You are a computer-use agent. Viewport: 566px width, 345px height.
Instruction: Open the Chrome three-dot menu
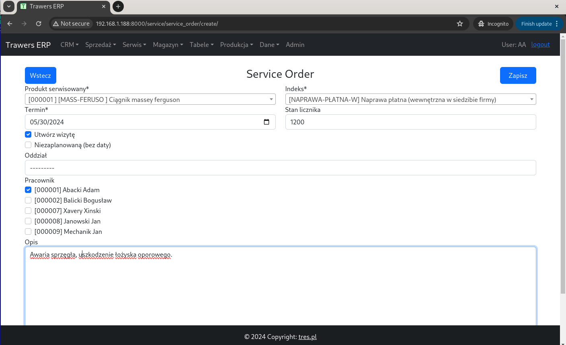(557, 24)
